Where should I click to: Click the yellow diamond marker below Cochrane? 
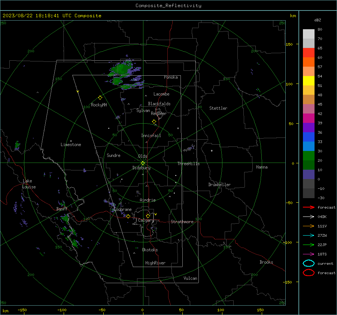tap(128, 216)
